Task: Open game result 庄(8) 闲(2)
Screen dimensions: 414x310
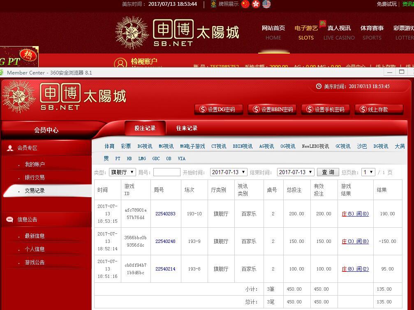Action: (x=355, y=269)
